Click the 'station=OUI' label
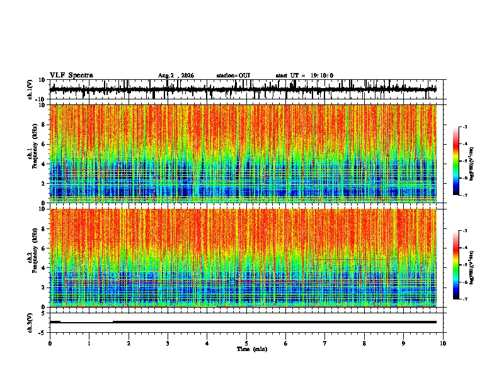This screenshot has height=385, width=499. tap(233, 75)
